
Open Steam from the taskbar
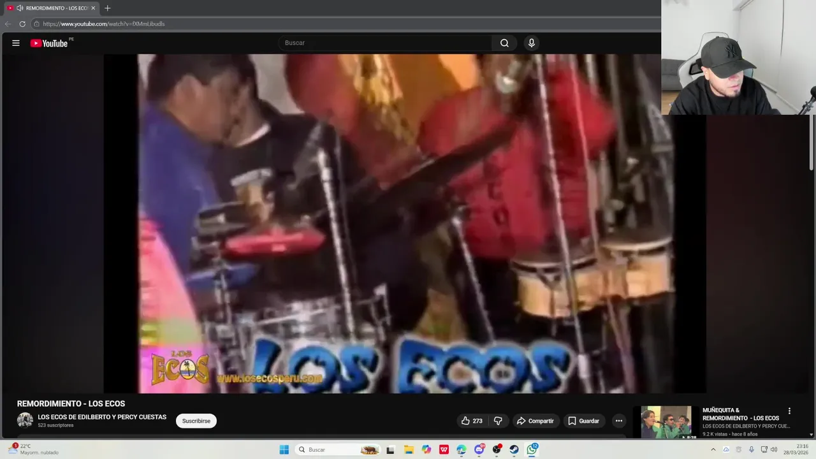point(514,449)
